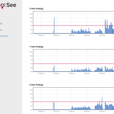The height and width of the screenshot is (114, 114).
Task: Click the 10:20 am label under Z Axis chart
Action: point(41,112)
